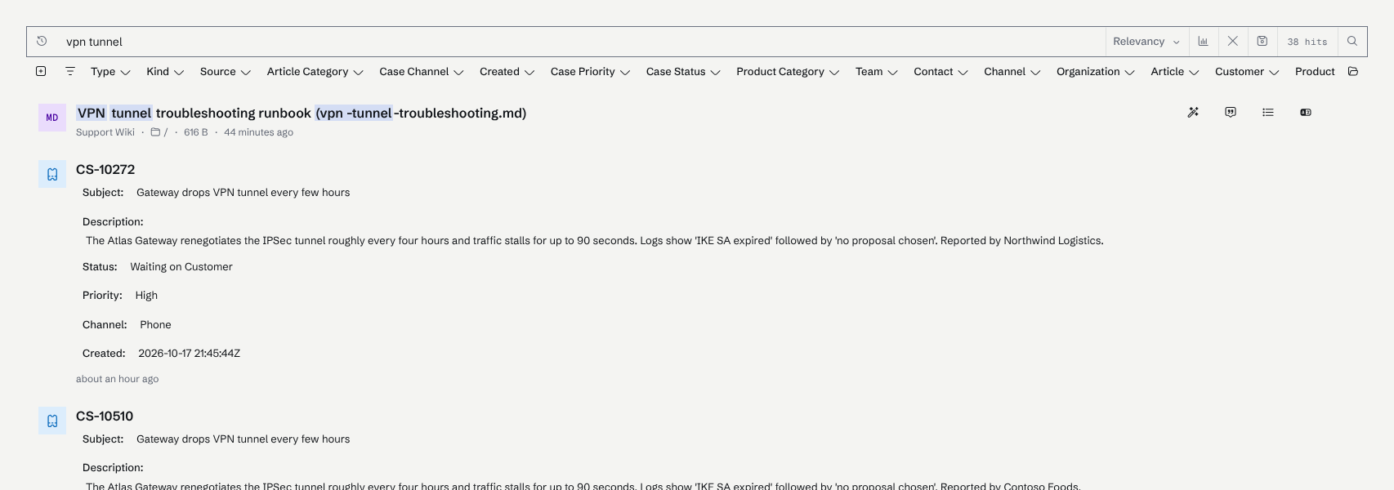Click the CS-10510 subject line text
Viewport: 1394px width, 490px height.
tap(243, 439)
